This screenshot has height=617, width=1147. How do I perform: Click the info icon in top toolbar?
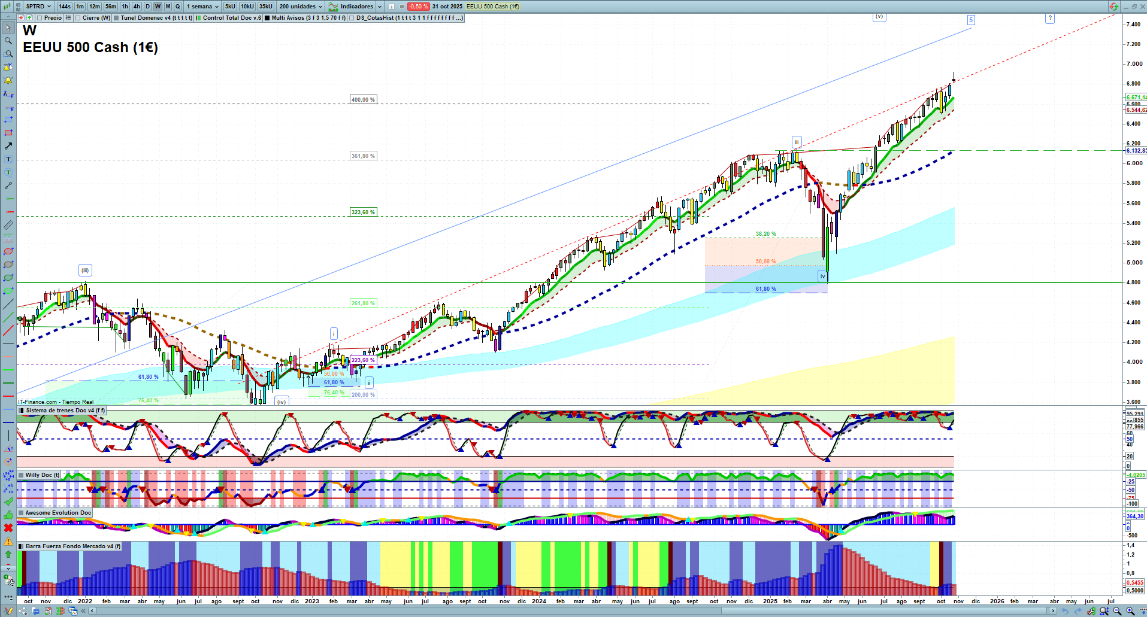coord(391,7)
